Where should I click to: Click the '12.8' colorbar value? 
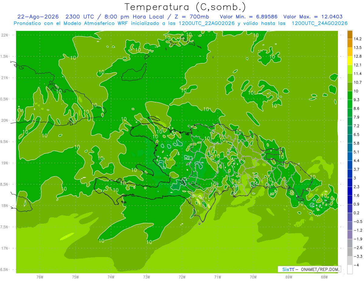[x=358, y=56]
